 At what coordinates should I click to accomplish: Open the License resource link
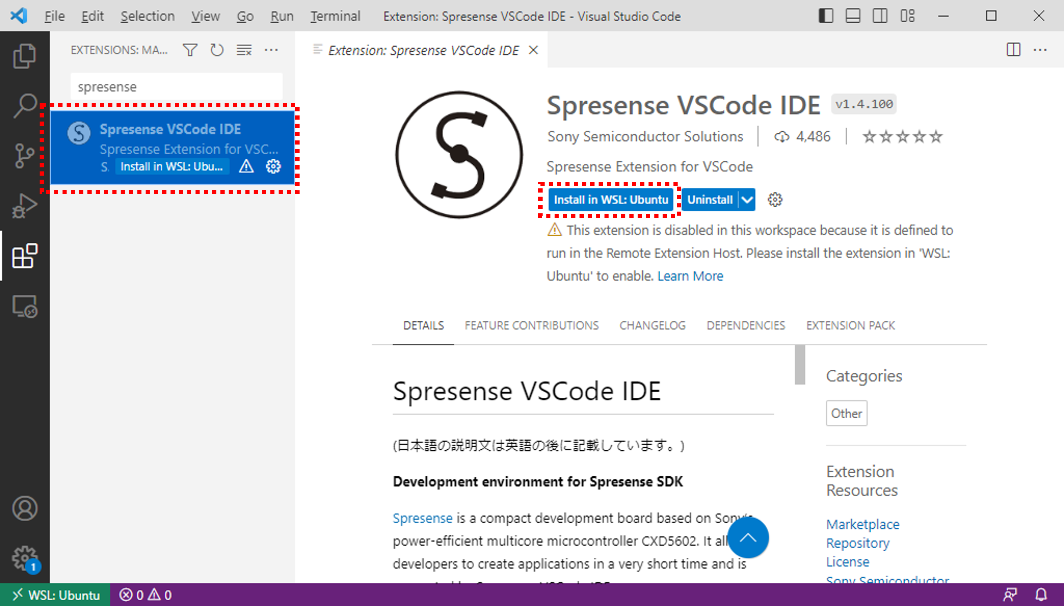pyautogui.click(x=848, y=562)
